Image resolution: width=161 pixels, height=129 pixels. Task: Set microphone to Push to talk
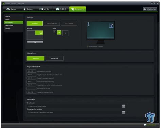[54, 58]
